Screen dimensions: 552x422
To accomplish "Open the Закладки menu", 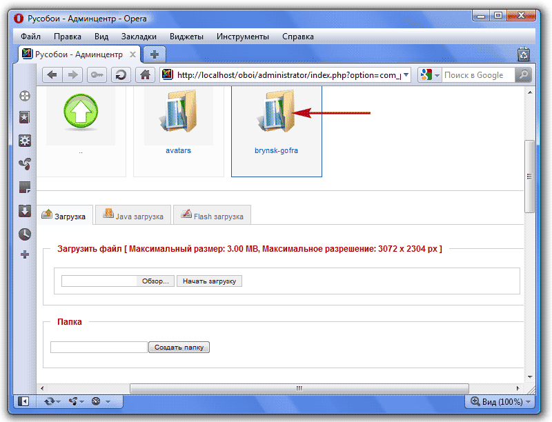I will pyautogui.click(x=139, y=37).
